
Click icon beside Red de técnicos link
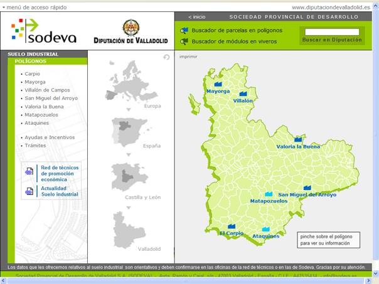(x=29, y=171)
